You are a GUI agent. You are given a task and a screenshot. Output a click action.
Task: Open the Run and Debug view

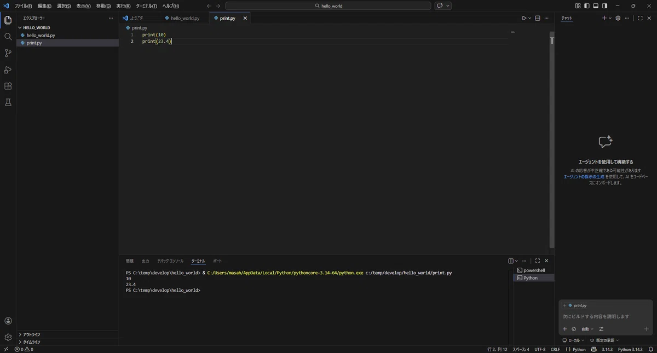pyautogui.click(x=8, y=70)
